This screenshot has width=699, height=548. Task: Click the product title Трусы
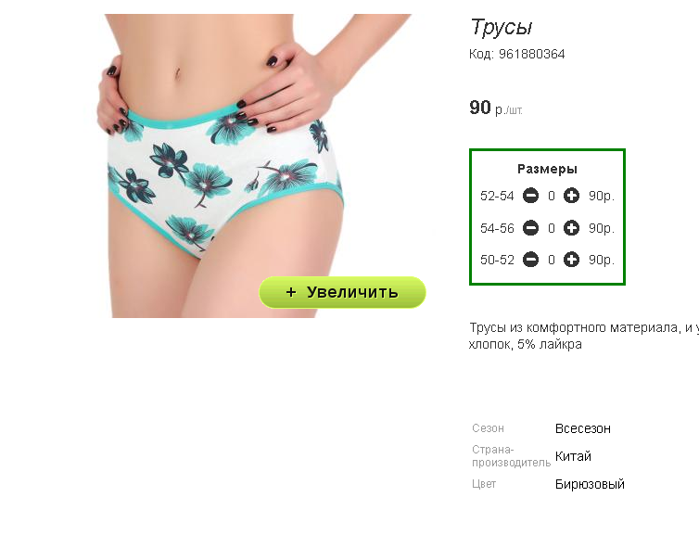pos(502,28)
